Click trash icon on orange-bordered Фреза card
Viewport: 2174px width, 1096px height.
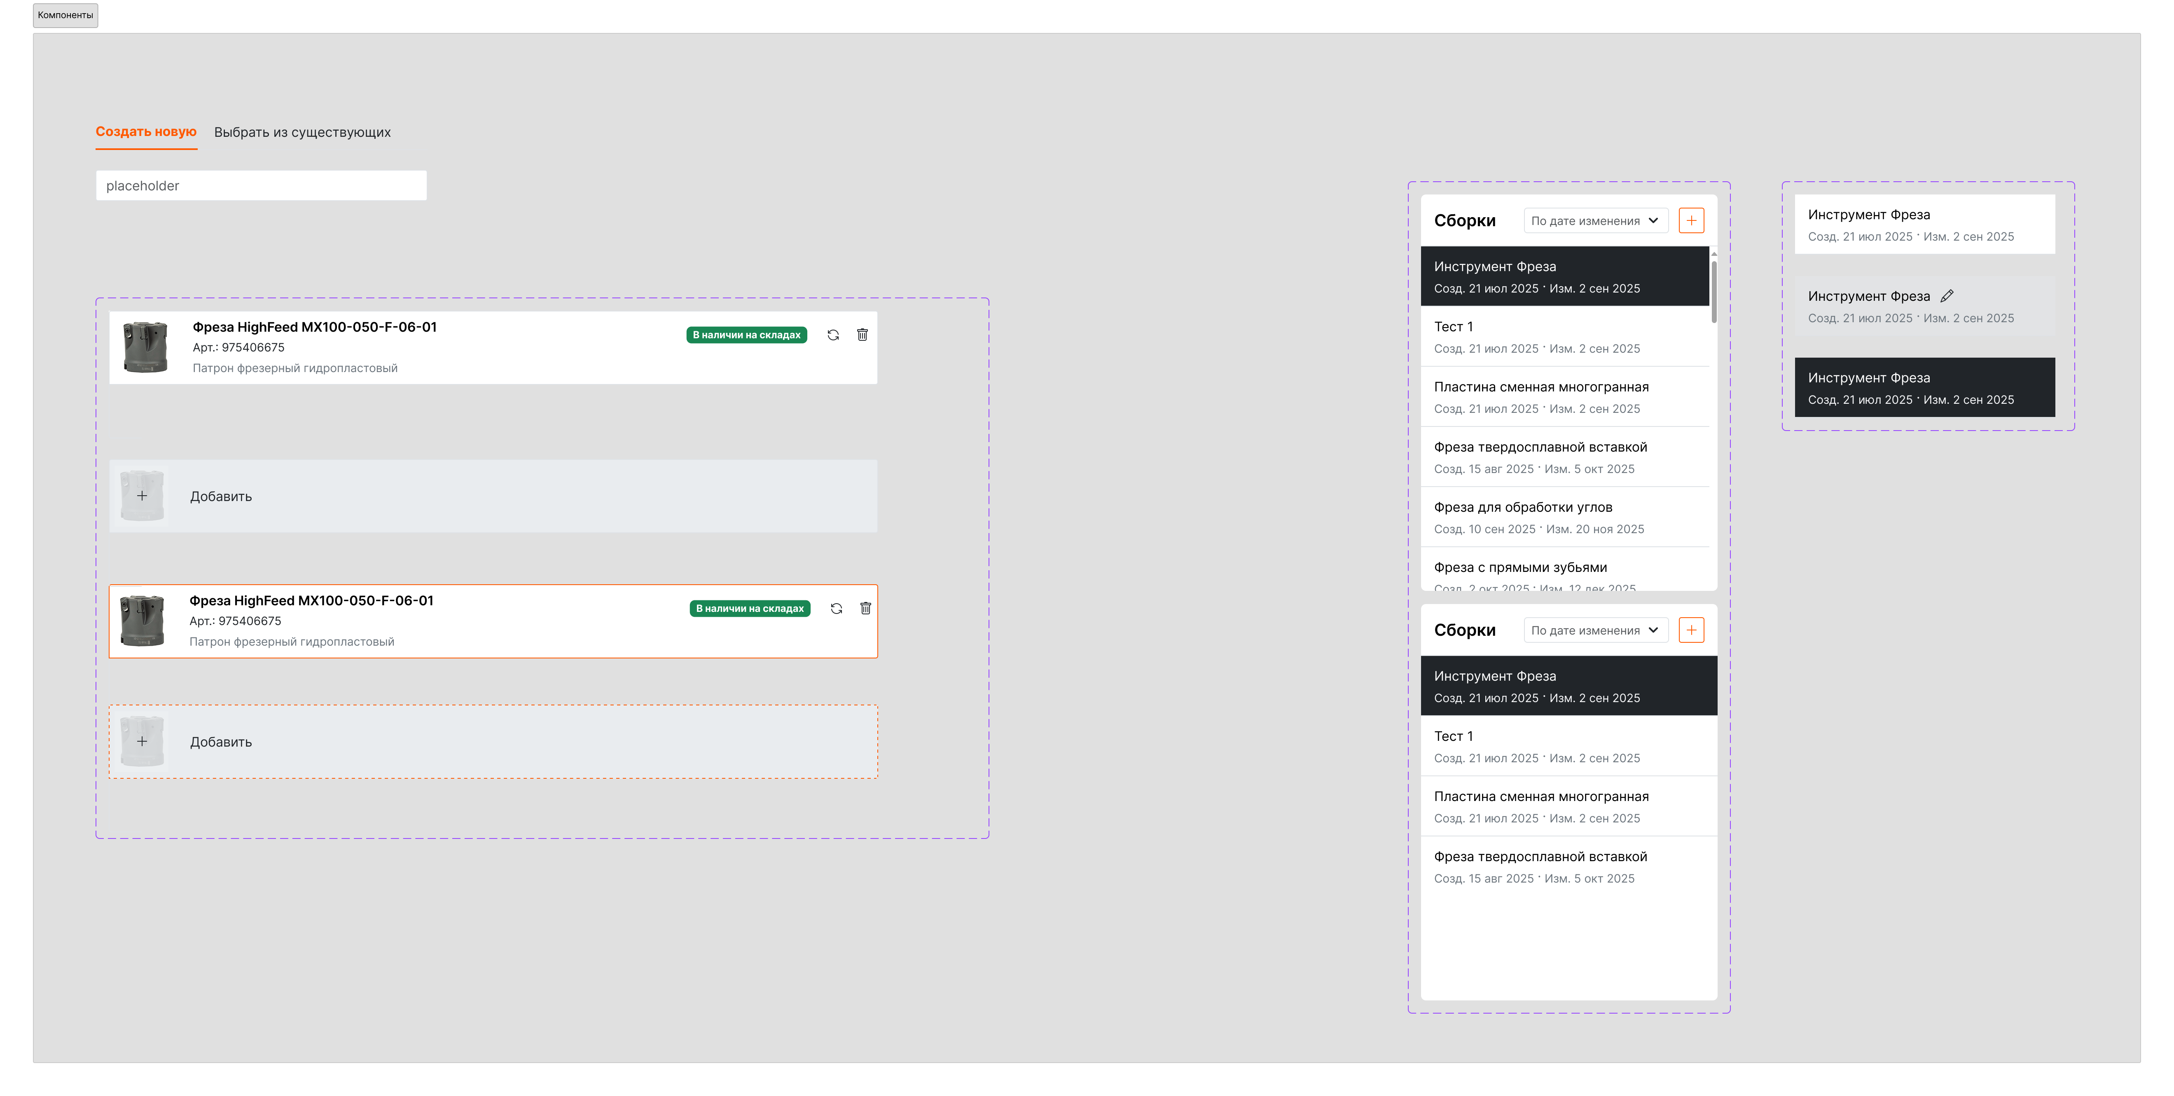866,609
